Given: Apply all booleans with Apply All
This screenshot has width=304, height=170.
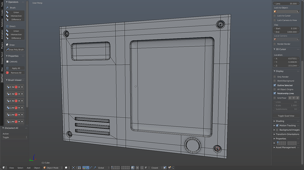Looking at the screenshot, I should [15, 68].
